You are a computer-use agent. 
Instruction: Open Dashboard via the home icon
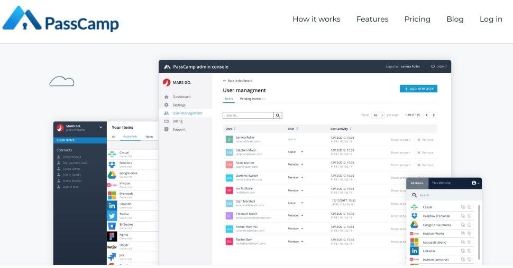166,97
